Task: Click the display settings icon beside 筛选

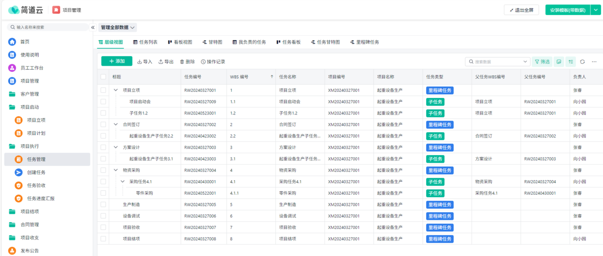Action: [559, 61]
